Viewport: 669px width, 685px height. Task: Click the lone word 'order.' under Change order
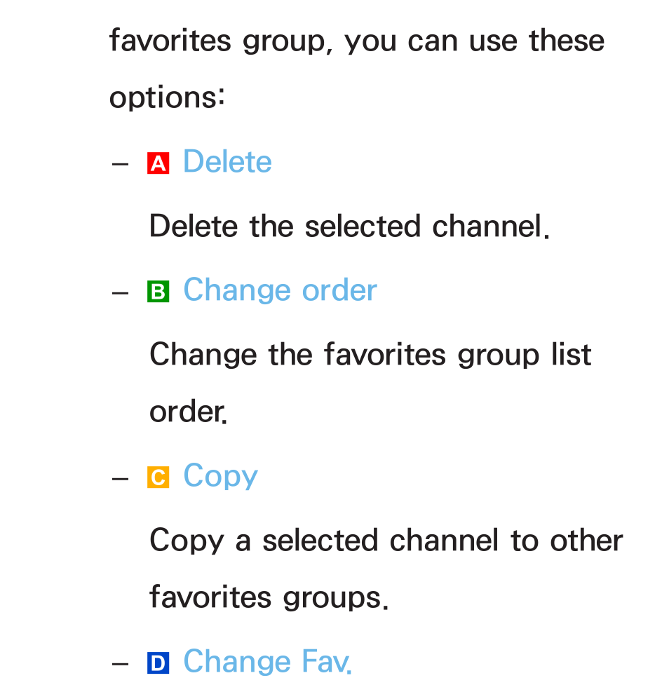(x=189, y=412)
